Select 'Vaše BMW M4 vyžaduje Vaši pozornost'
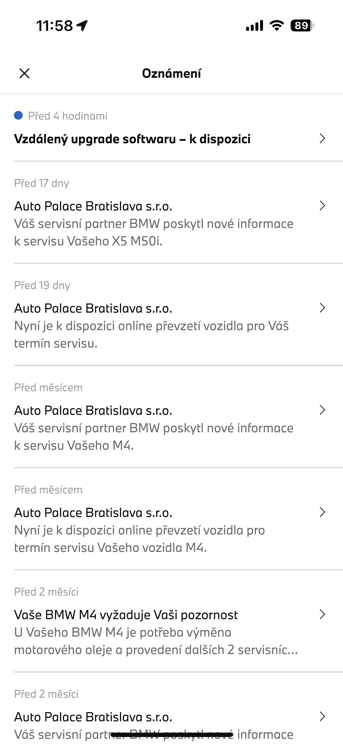Screen dimensions: 343x744 coord(126,615)
